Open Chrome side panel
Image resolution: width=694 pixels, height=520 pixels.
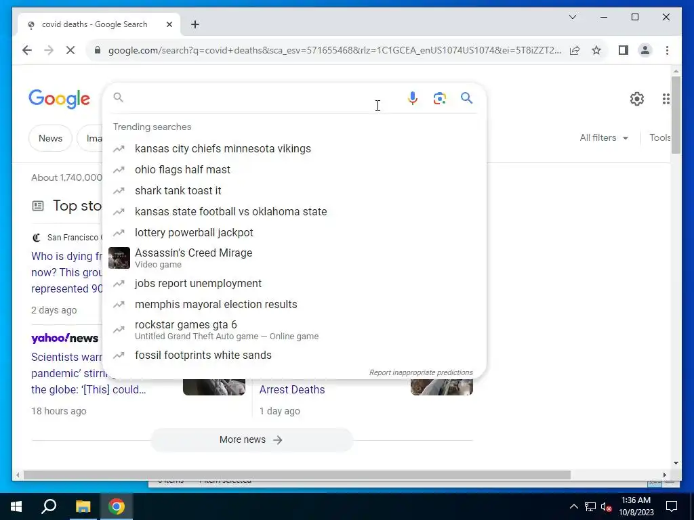624,50
